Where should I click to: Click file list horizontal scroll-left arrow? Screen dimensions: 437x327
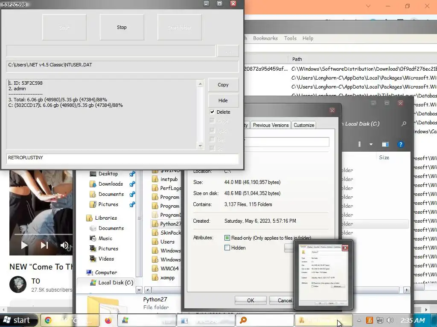[148, 290]
